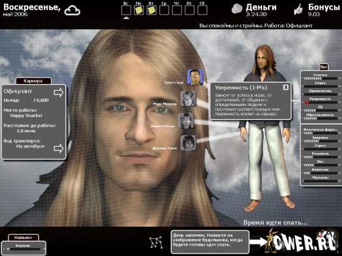
Task: Click the 1.0 миль distance text
Action: (26, 131)
